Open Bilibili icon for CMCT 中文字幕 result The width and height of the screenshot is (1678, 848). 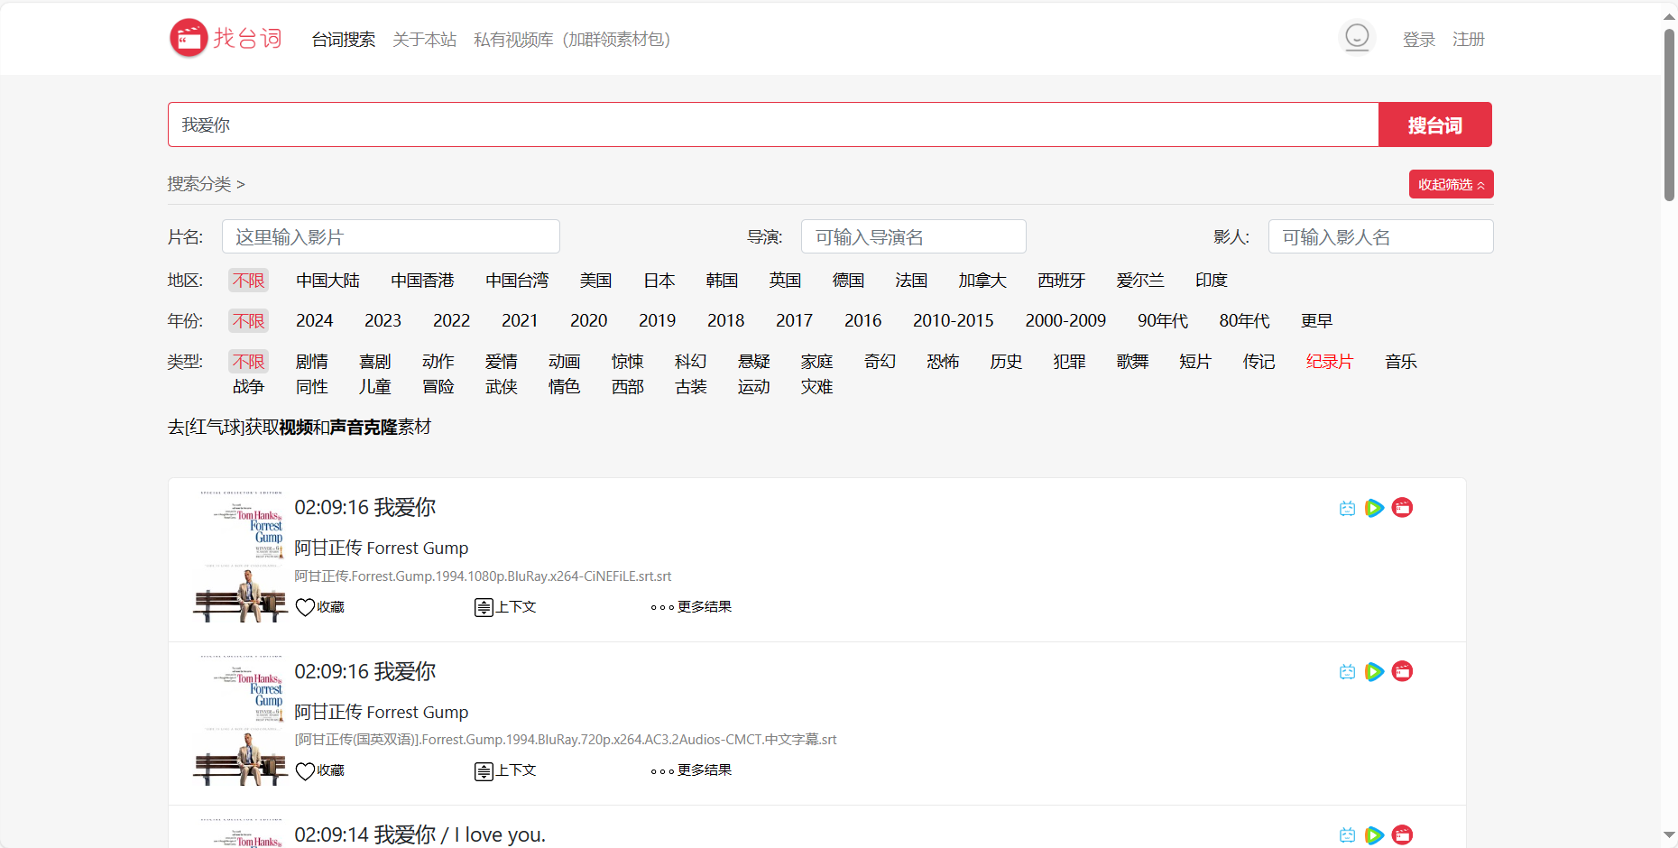pos(1347,671)
